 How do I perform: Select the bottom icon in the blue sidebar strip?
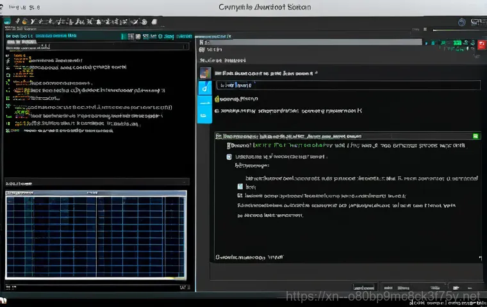point(204,113)
